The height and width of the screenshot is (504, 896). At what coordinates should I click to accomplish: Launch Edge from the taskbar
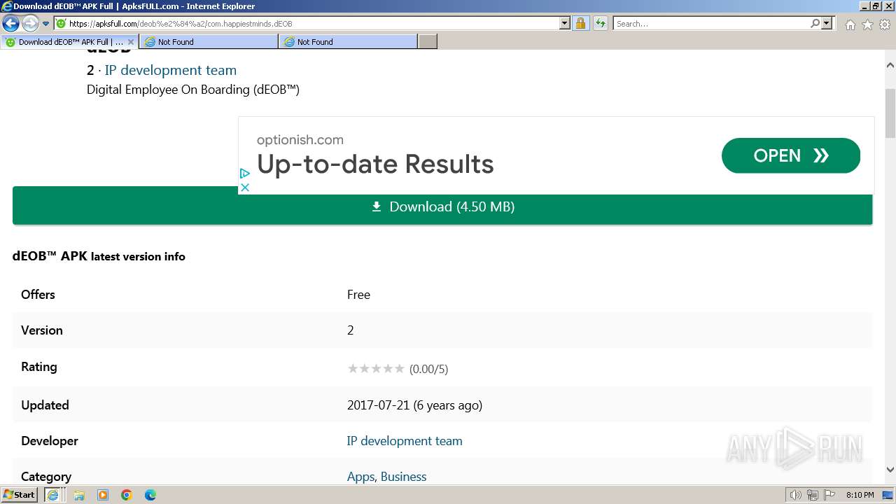150,495
